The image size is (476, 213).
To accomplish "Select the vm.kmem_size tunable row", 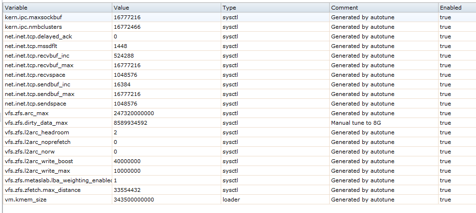I will (26, 200).
